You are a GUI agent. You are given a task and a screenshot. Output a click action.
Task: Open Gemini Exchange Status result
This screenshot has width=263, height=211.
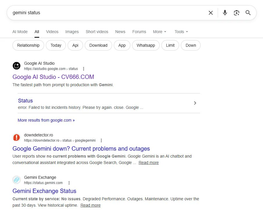coord(44,191)
